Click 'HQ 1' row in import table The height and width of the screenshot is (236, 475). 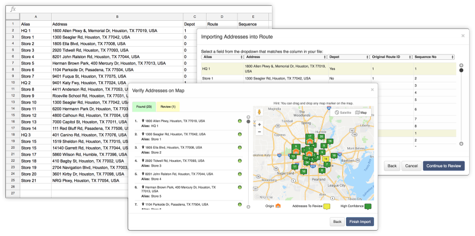coord(329,69)
